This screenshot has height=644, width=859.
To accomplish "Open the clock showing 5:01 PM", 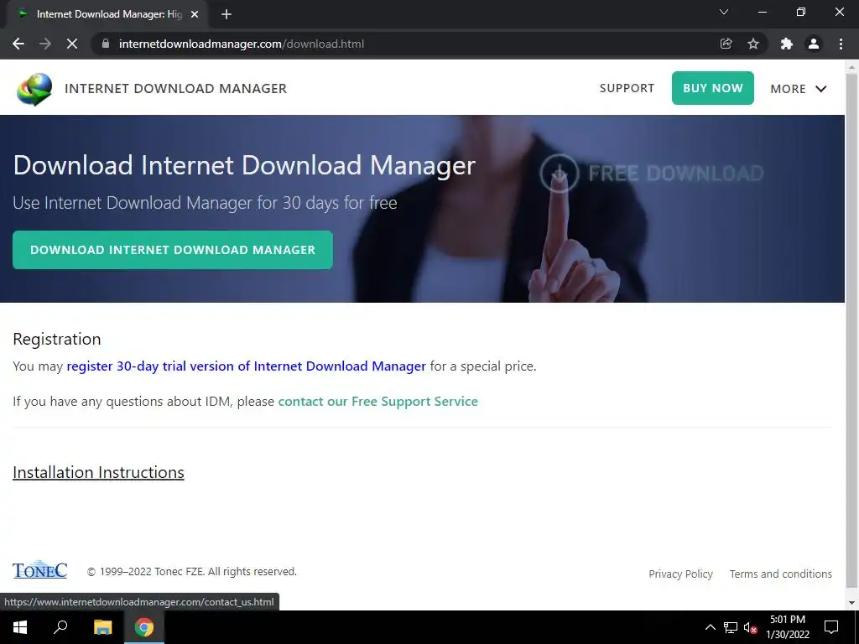I will [787, 627].
